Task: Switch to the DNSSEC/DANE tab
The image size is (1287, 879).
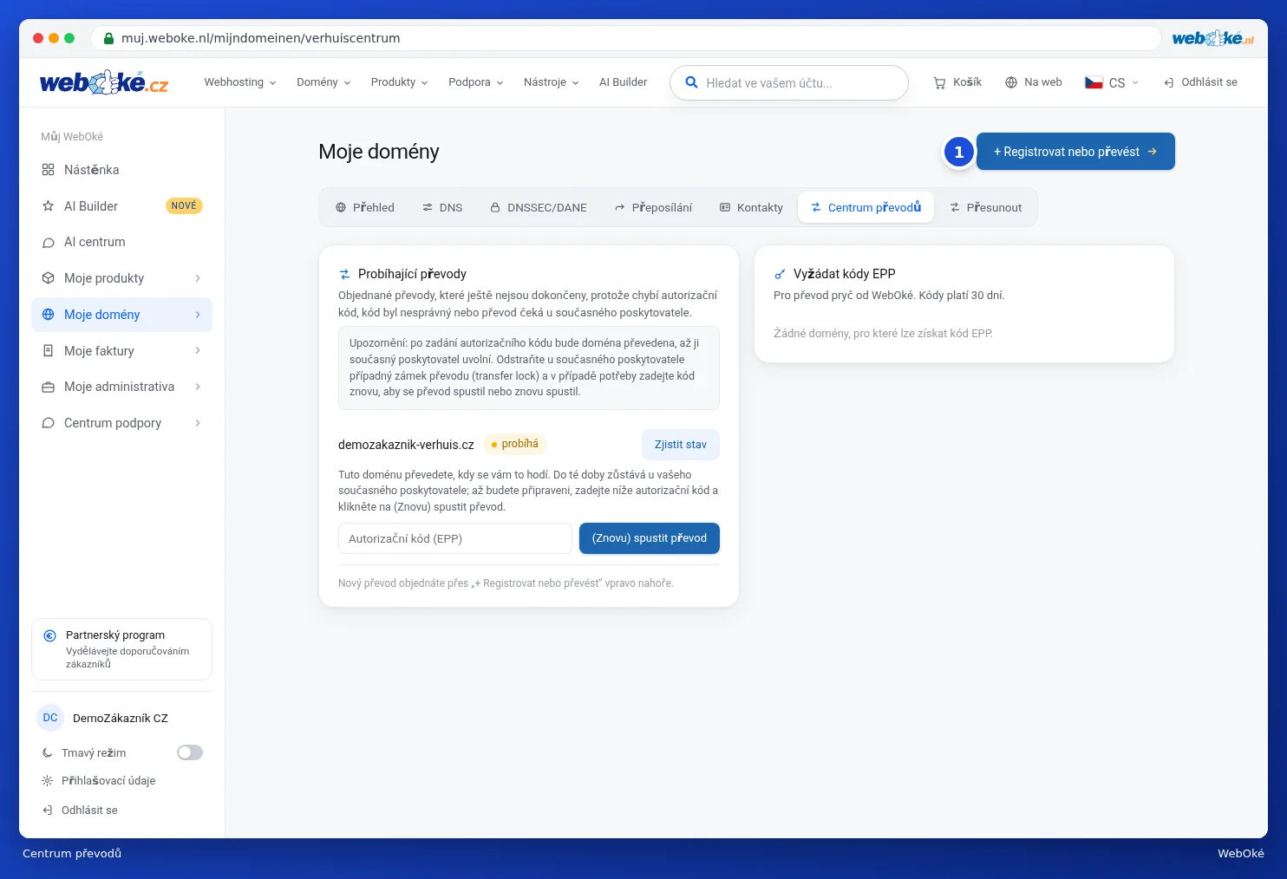Action: 539,207
